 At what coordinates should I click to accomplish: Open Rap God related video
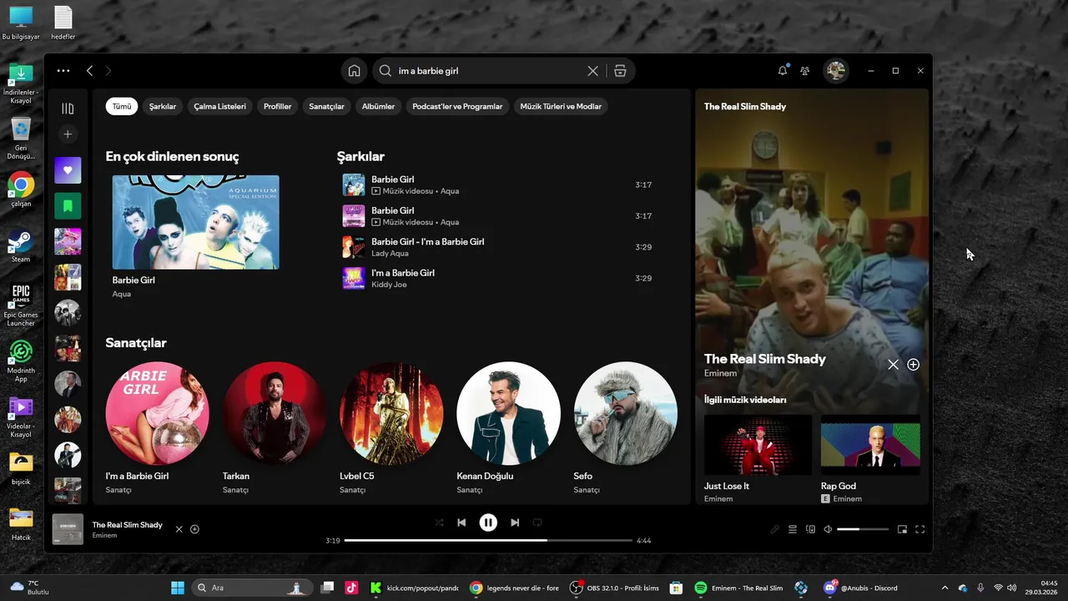870,459
